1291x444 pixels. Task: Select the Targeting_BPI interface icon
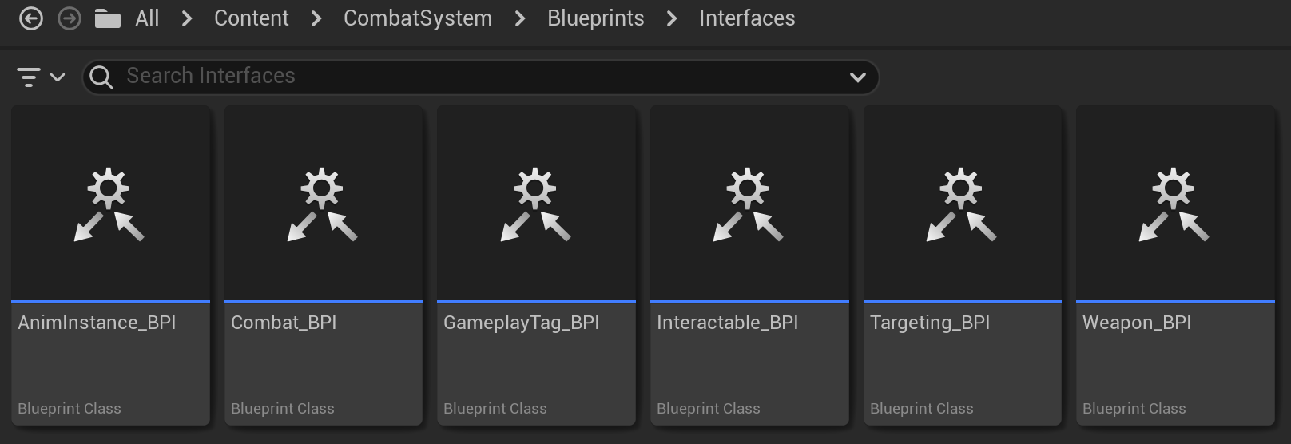[963, 204]
